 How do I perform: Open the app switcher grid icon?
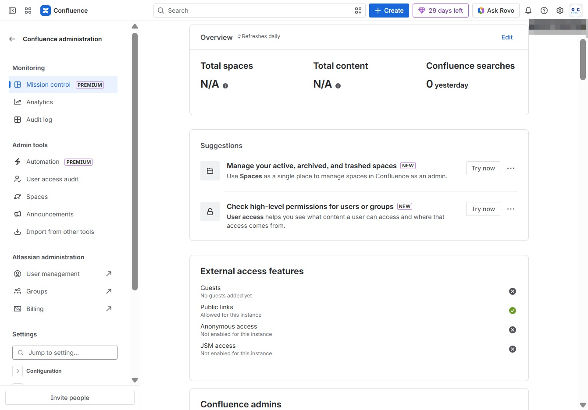click(28, 11)
